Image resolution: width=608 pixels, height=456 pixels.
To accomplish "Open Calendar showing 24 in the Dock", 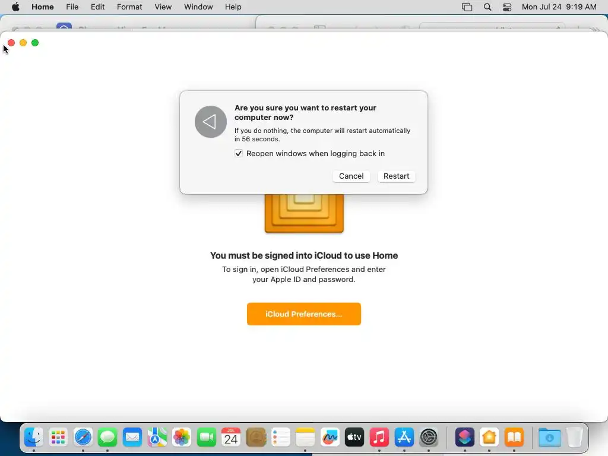I will (231, 438).
